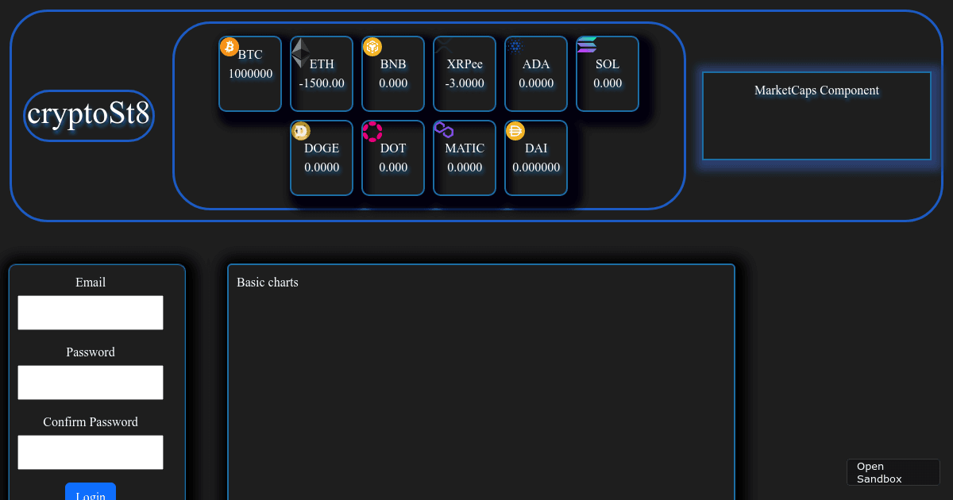Click the Basic charts panel

(480, 381)
